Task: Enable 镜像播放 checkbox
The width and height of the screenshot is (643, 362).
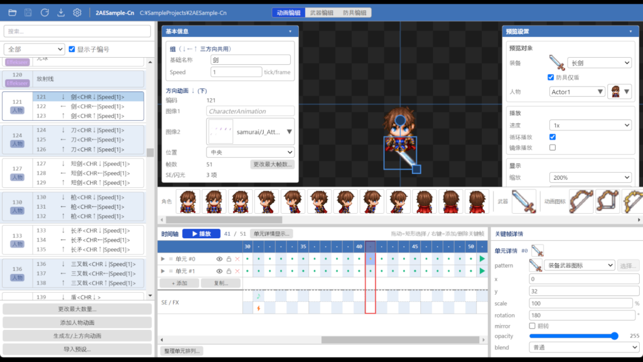Action: (x=553, y=147)
